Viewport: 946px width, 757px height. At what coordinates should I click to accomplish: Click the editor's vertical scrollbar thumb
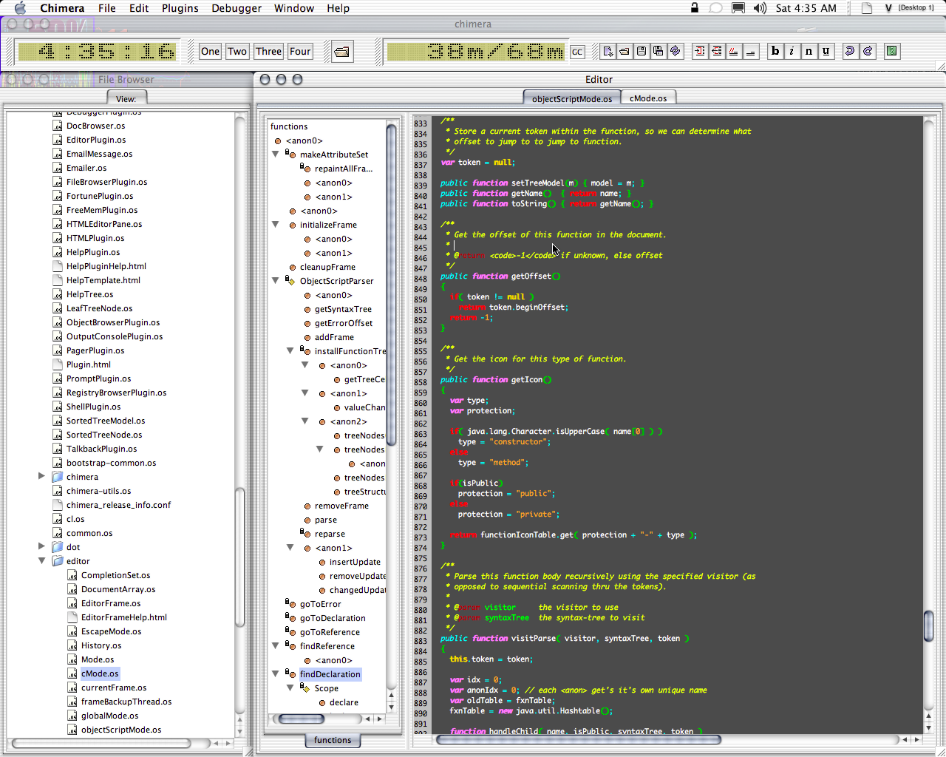point(929,626)
